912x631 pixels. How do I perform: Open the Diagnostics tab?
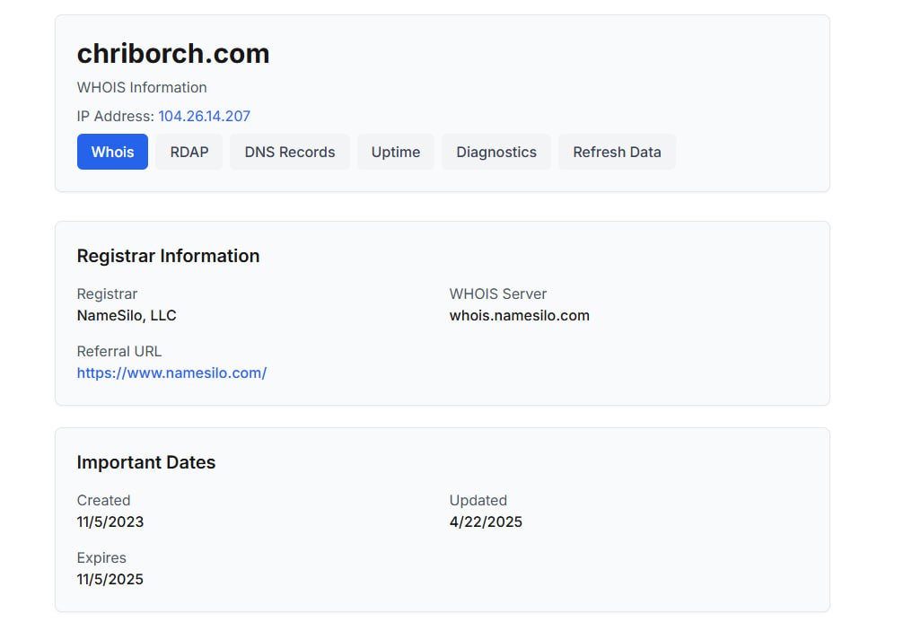(x=495, y=152)
